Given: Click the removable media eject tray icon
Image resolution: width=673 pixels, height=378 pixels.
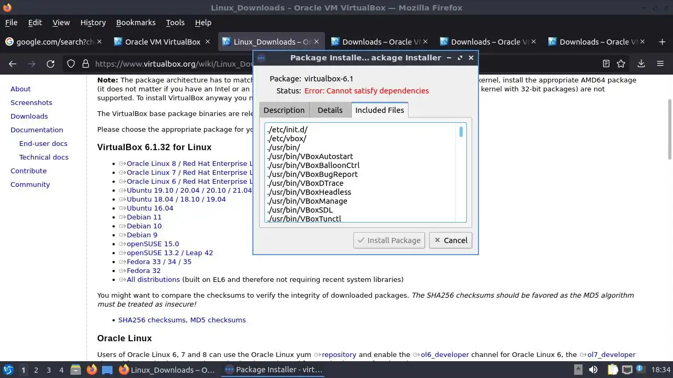Looking at the screenshot, I should (x=578, y=370).
